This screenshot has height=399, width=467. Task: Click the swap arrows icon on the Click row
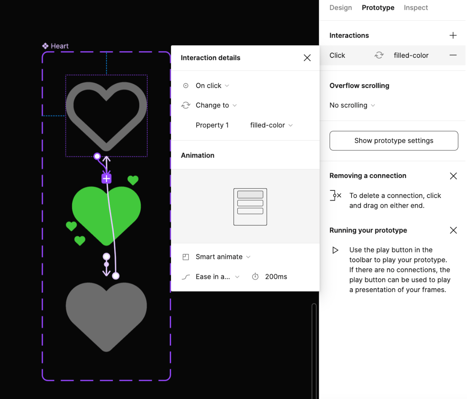[x=379, y=55]
